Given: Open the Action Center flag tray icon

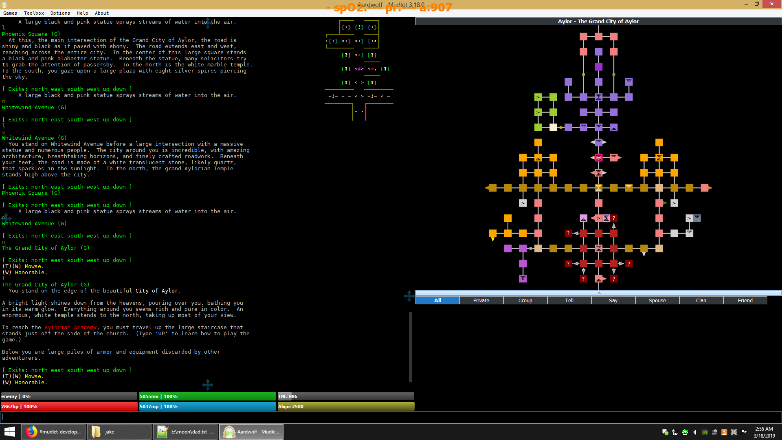Looking at the screenshot, I should pyautogui.click(x=744, y=432).
